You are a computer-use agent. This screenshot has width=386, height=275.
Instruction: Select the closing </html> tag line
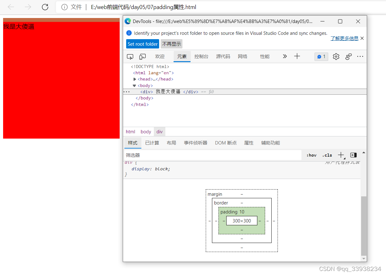140,104
